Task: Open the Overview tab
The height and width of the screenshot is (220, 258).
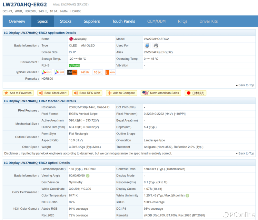Action: (x=17, y=21)
